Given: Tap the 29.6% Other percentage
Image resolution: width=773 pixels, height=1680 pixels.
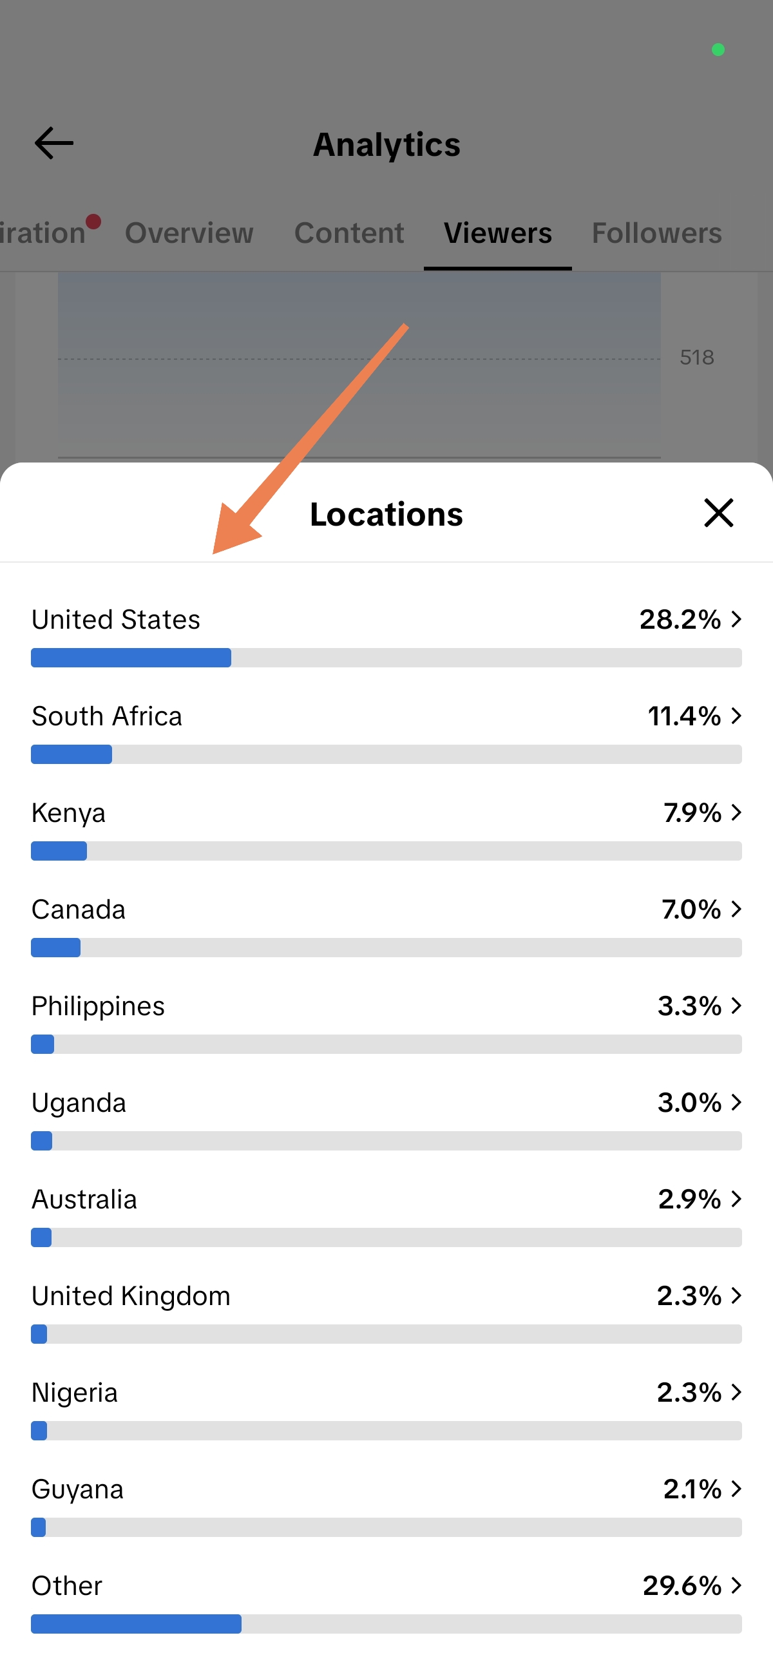Looking at the screenshot, I should 682,1585.
